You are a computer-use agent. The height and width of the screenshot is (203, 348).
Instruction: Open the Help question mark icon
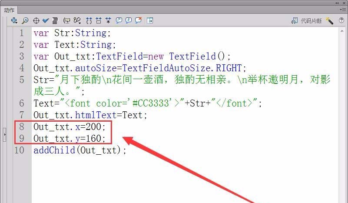click(x=341, y=20)
